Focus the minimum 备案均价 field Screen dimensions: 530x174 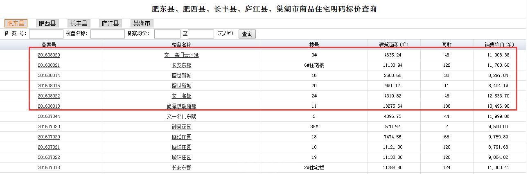[x=167, y=34]
